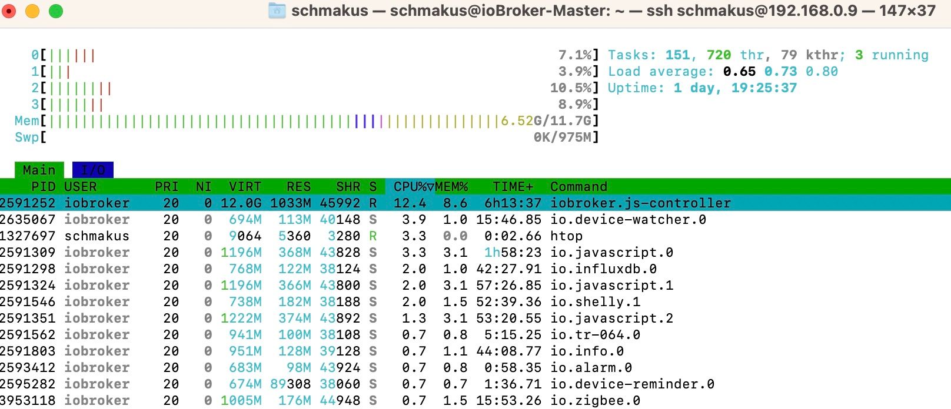Click PID 3953118 of the zigbee row
Image resolution: width=951 pixels, height=409 pixels.
28,400
